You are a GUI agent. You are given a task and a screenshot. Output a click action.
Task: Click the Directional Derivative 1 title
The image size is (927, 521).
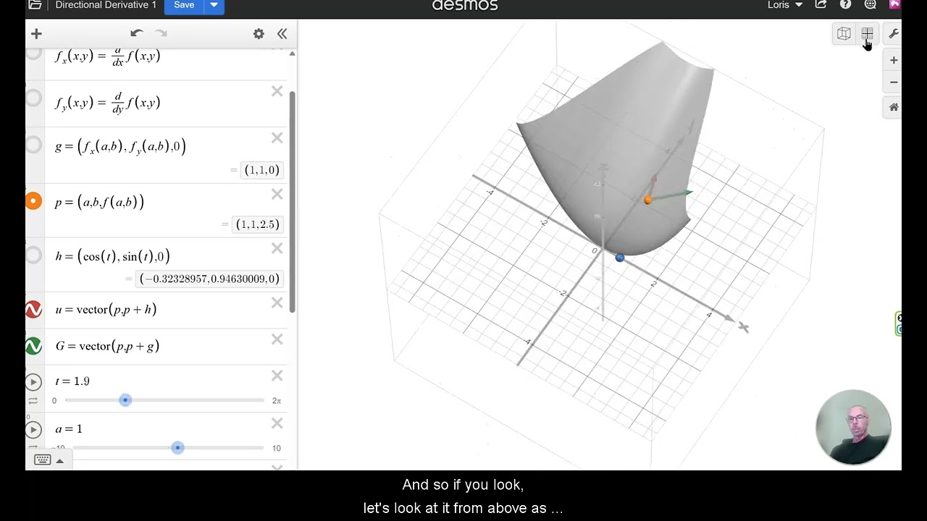[106, 5]
